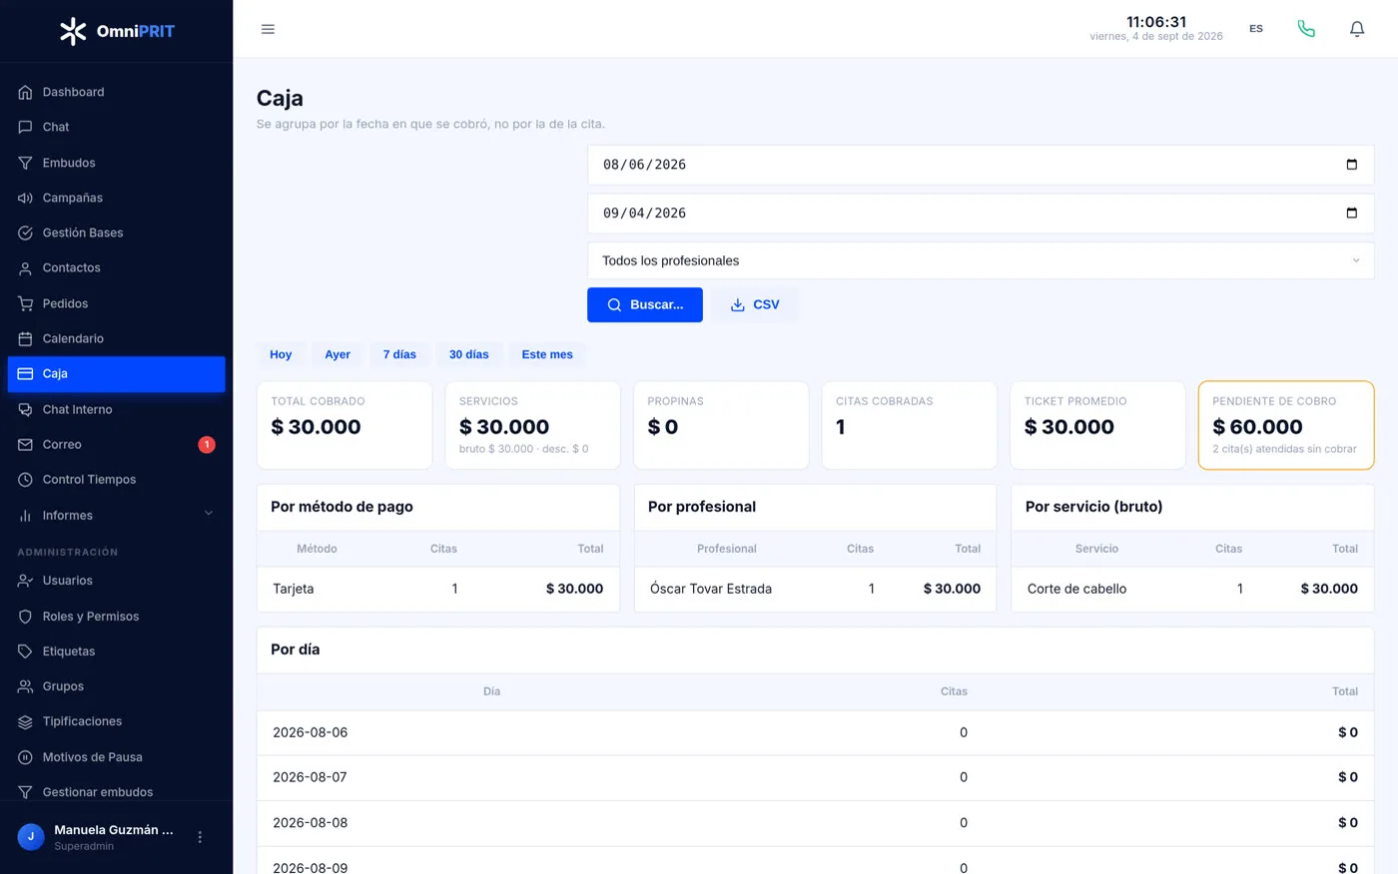
Task: Filter by the Ayer quick range
Action: 338,354
